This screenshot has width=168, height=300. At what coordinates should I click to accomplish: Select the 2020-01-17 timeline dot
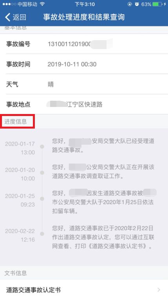pos(42,147)
